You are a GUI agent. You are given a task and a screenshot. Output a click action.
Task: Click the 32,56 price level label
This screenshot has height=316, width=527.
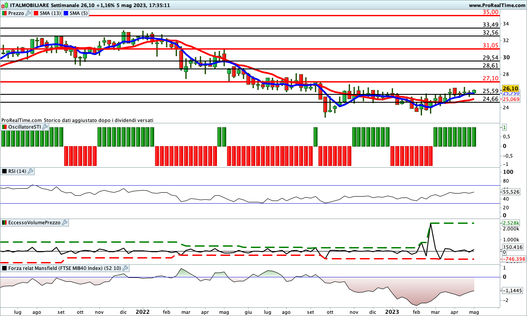click(491, 32)
